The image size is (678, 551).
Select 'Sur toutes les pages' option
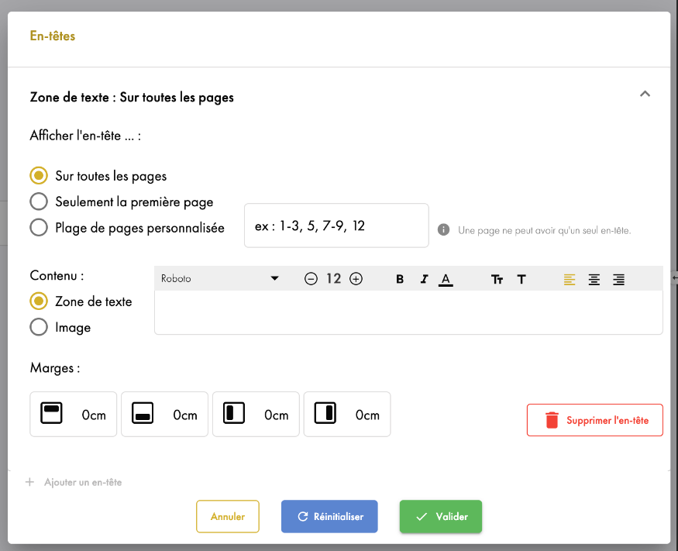pos(39,176)
